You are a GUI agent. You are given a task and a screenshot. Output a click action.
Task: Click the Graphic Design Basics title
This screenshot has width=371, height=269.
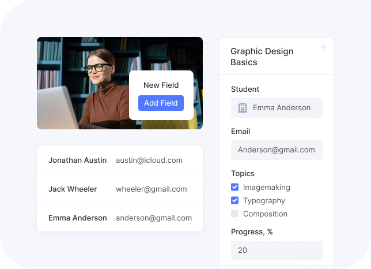pos(262,57)
